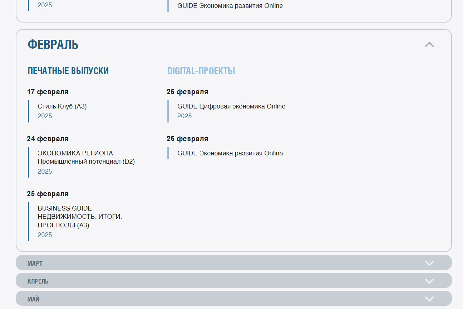The height and width of the screenshot is (309, 463).
Task: Open GUIDE Экономика развития Online for 26 февраля
Action: 230,153
